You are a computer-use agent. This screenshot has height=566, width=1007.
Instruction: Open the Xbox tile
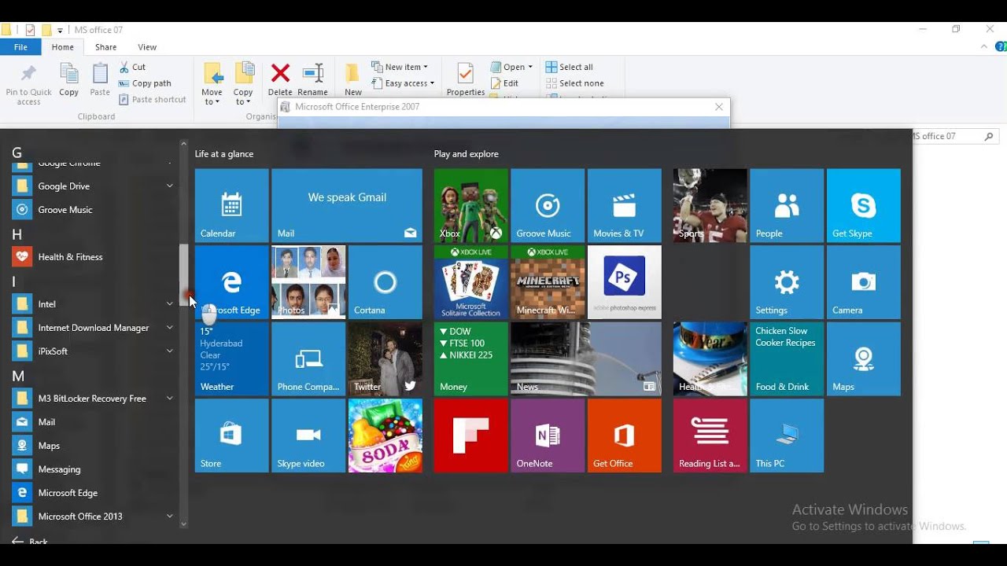click(x=470, y=205)
